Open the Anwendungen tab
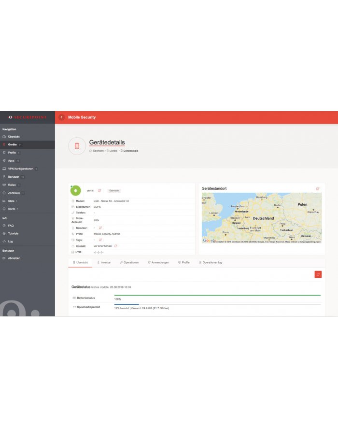Image resolution: width=338 pixels, height=428 pixels. click(x=160, y=262)
